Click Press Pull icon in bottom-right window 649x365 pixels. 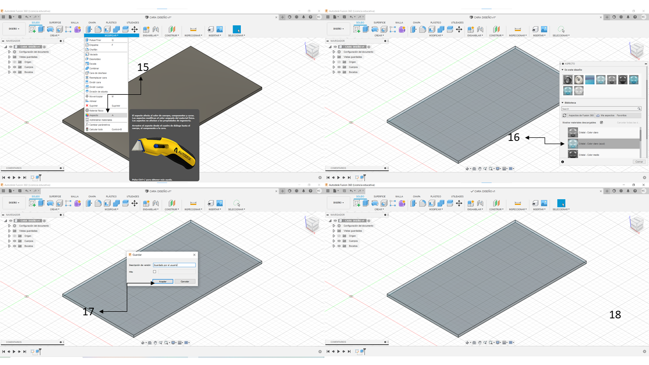(x=413, y=203)
